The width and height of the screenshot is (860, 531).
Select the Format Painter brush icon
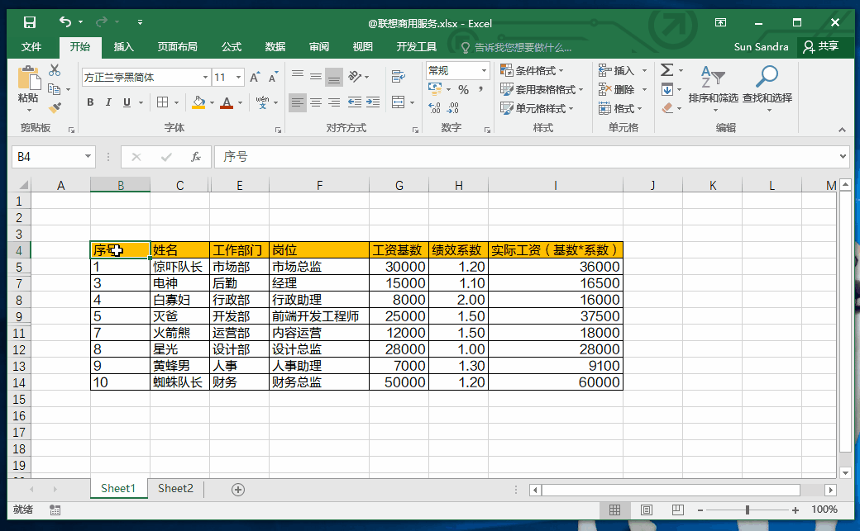(x=55, y=107)
